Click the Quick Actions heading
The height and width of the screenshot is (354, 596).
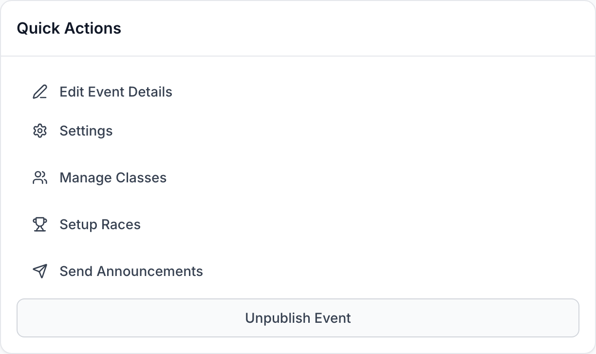(69, 28)
